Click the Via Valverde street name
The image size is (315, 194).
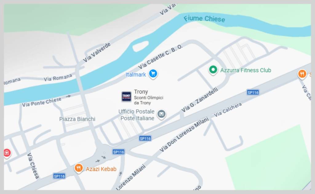click(x=97, y=52)
